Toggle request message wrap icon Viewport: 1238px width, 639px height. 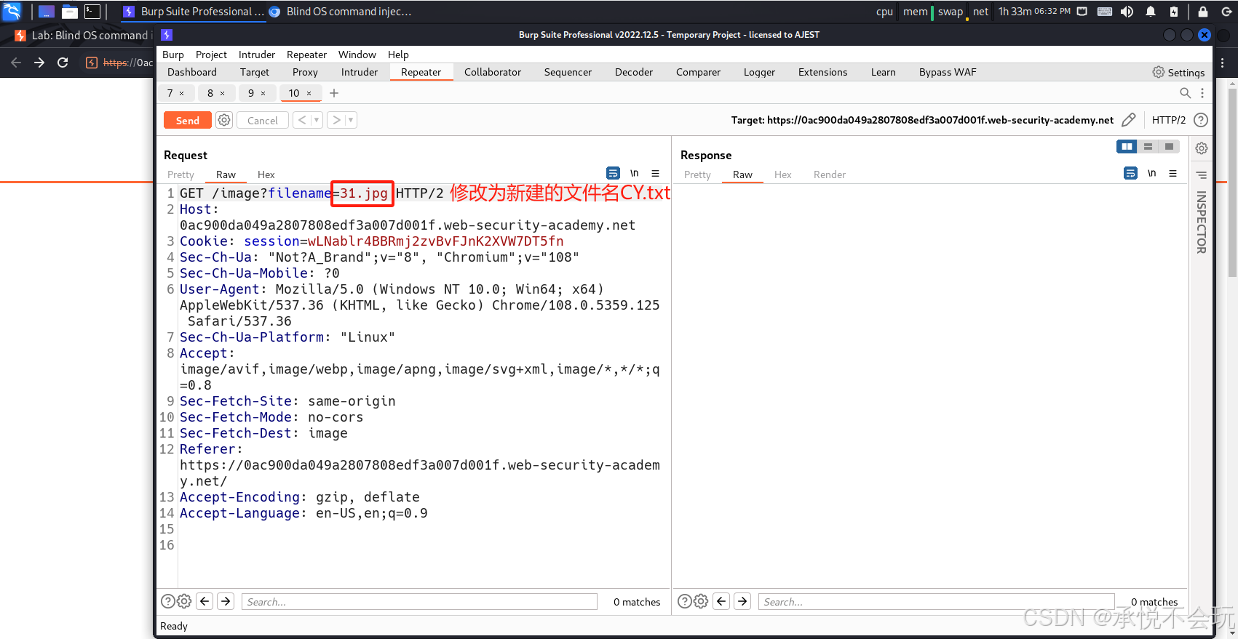pyautogui.click(x=613, y=173)
